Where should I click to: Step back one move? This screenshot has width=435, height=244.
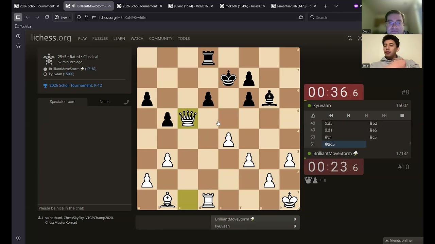point(348,116)
